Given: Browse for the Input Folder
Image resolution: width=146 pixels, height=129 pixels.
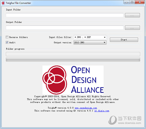Looking at the screenshot, I should coord(132,15).
